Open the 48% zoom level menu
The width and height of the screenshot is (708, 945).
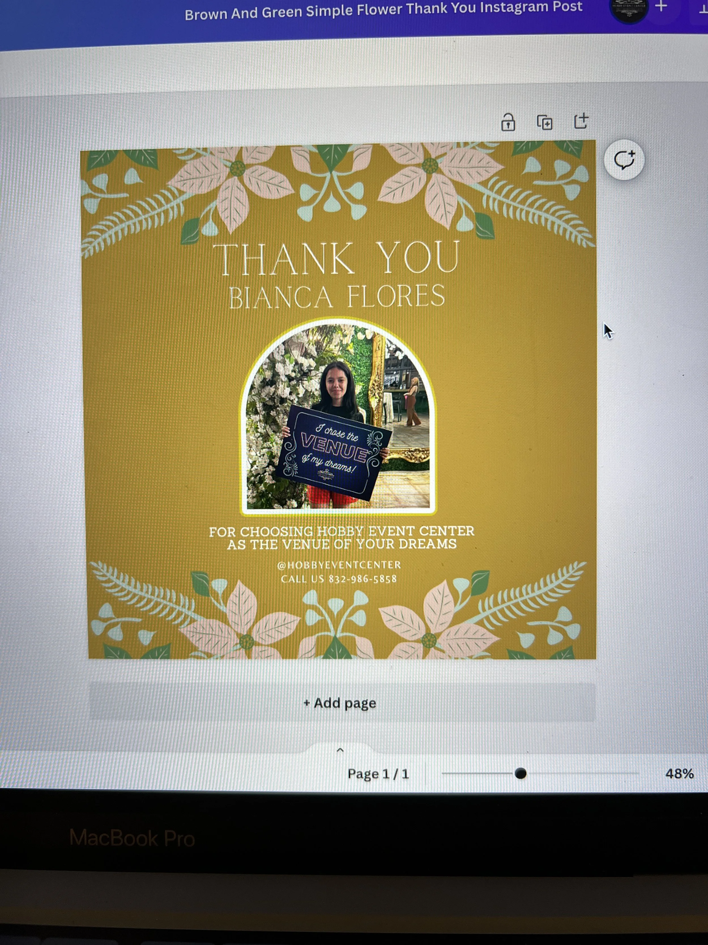[679, 774]
